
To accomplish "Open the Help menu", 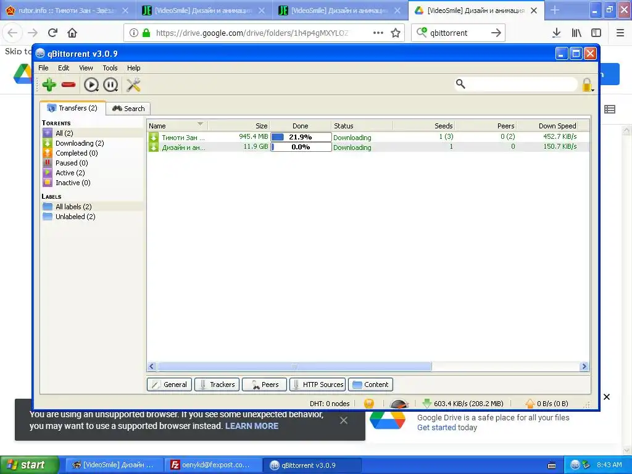I will pos(133,68).
